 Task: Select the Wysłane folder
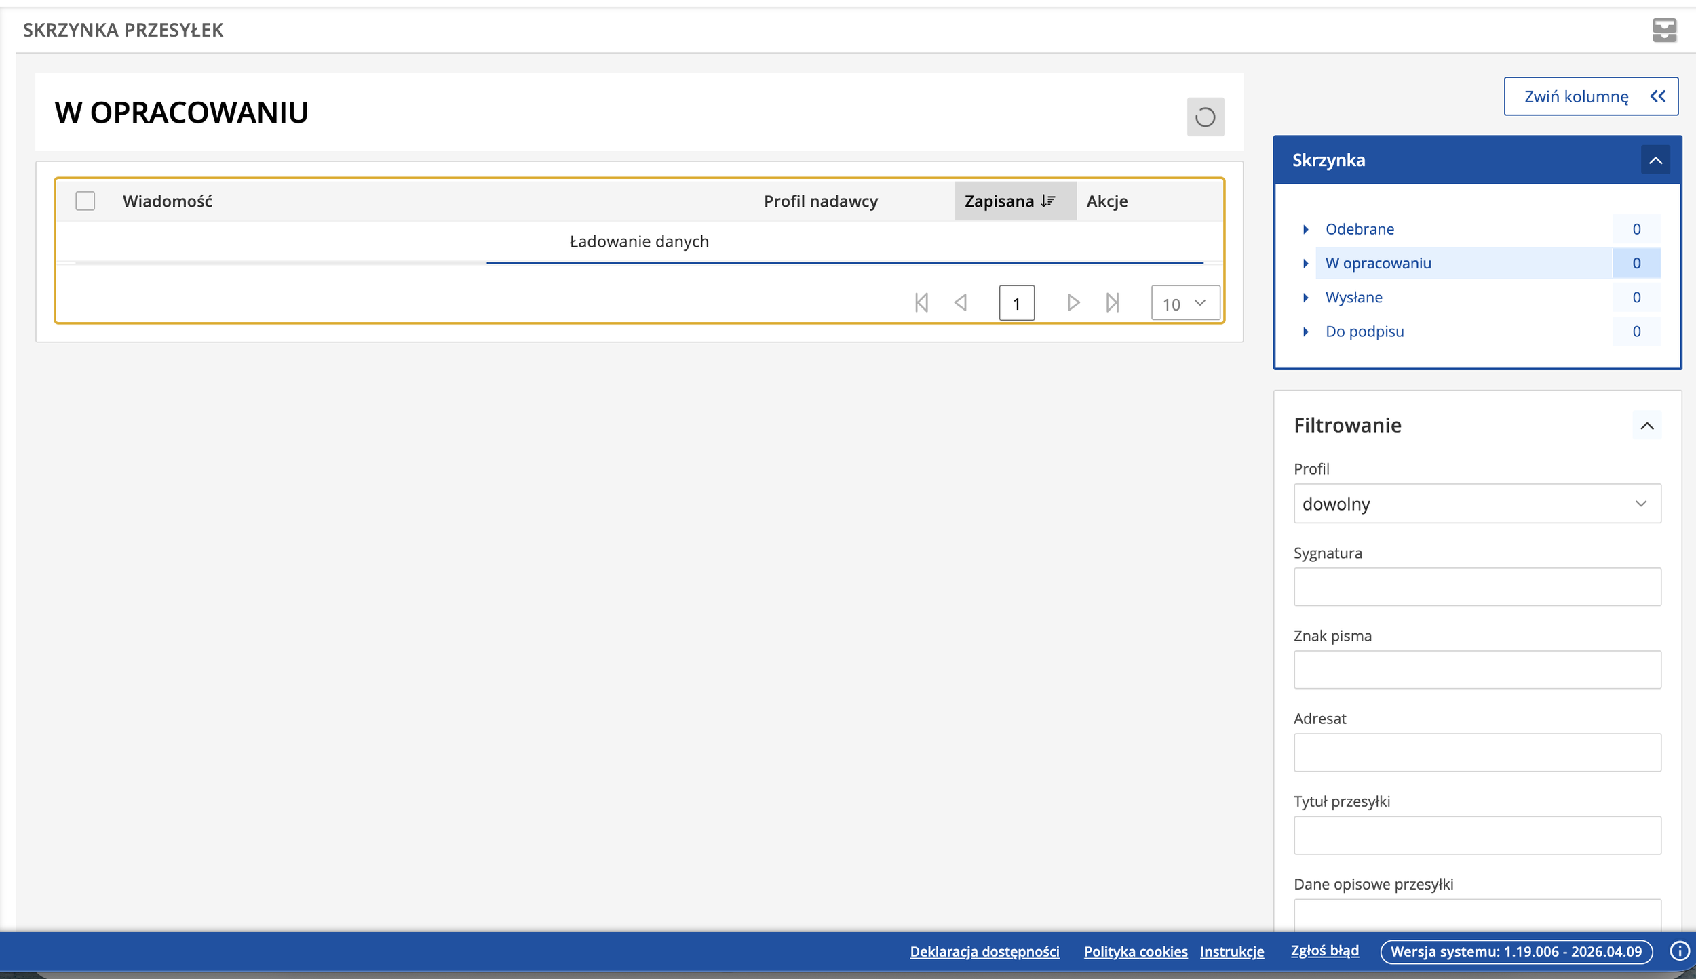pos(1353,297)
